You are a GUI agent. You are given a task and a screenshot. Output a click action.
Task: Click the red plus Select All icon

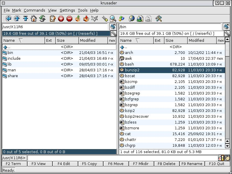pos(61,19)
